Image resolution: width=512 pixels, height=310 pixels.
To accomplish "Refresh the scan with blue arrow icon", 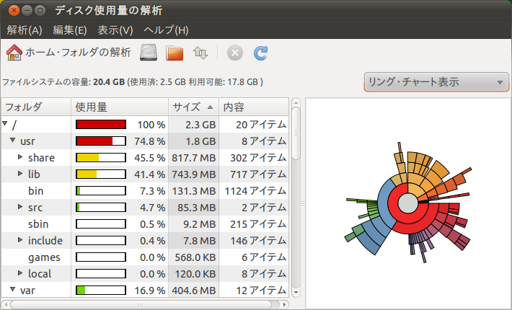I will (x=260, y=53).
